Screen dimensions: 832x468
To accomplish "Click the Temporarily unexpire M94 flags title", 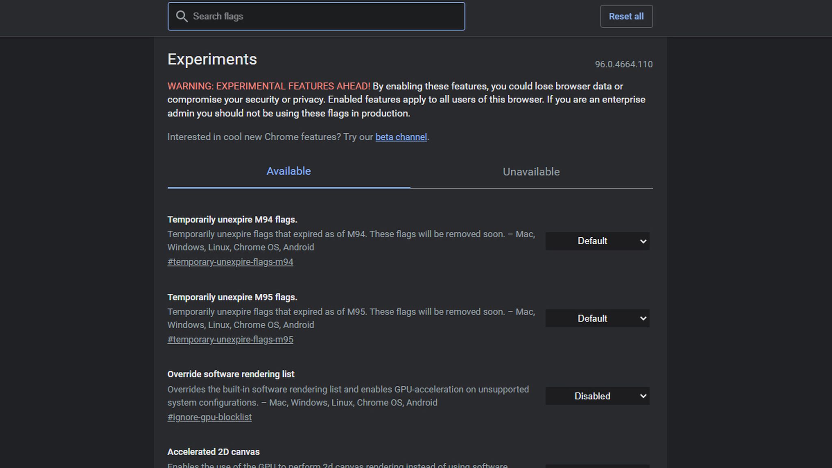I will click(x=232, y=219).
